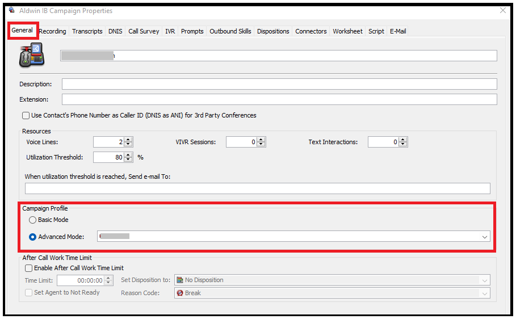The image size is (516, 319).
Task: Select the Script tab
Action: pos(376,31)
